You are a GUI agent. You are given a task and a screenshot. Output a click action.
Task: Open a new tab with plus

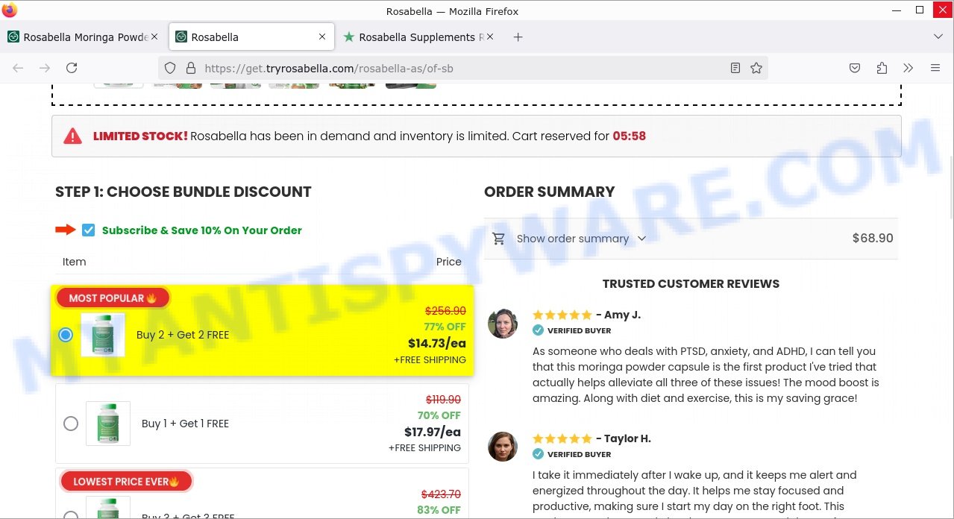tap(518, 37)
